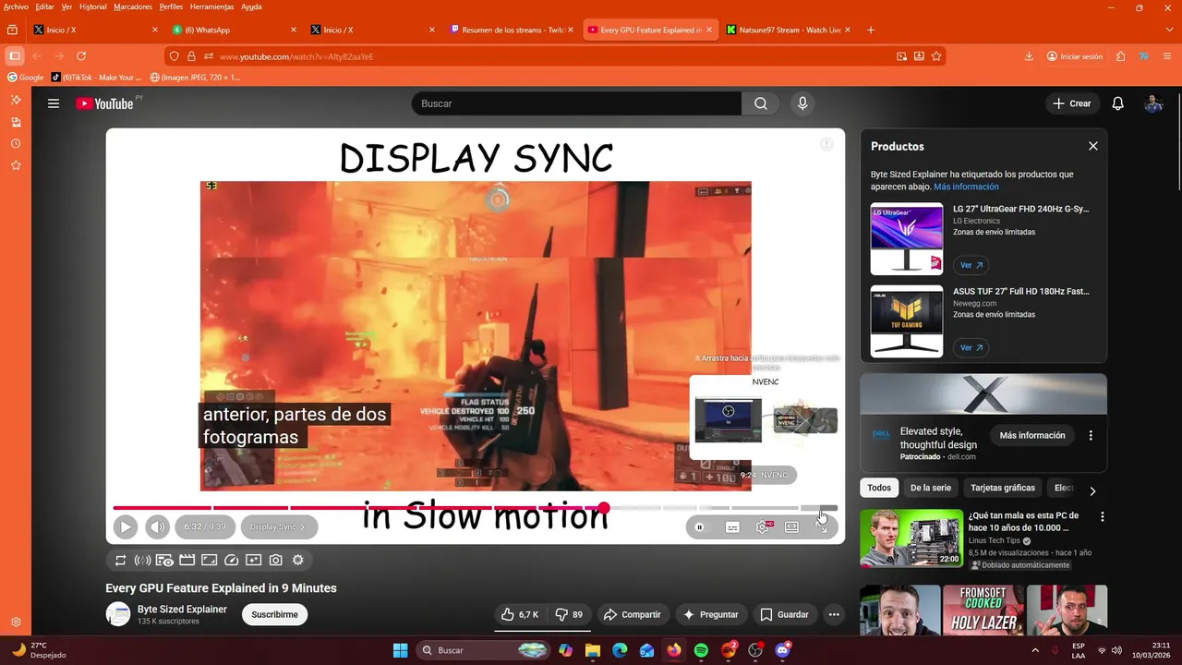Open the player settings gear
Viewport: 1182px width, 665px height.
click(763, 527)
